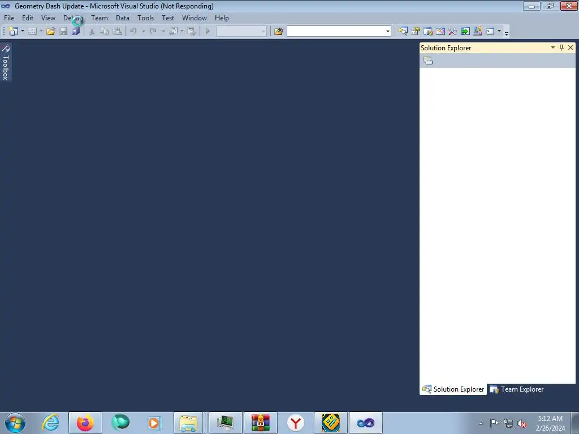The height and width of the screenshot is (434, 579).
Task: Click the Start Page green arrow icon
Action: [465, 32]
